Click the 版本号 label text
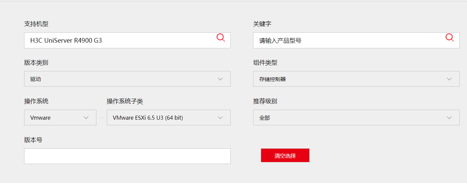This screenshot has height=183, width=467. click(x=33, y=140)
